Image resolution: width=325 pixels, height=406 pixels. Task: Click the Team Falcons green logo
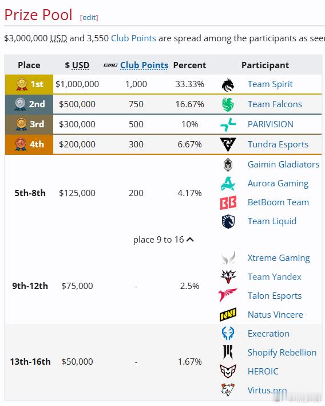pyautogui.click(x=228, y=104)
